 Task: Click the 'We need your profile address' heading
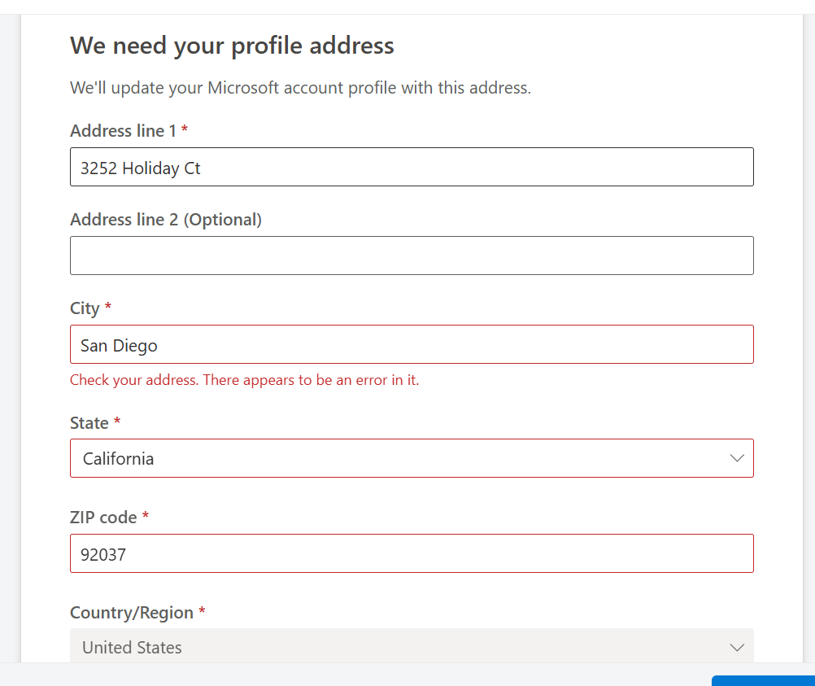click(232, 46)
